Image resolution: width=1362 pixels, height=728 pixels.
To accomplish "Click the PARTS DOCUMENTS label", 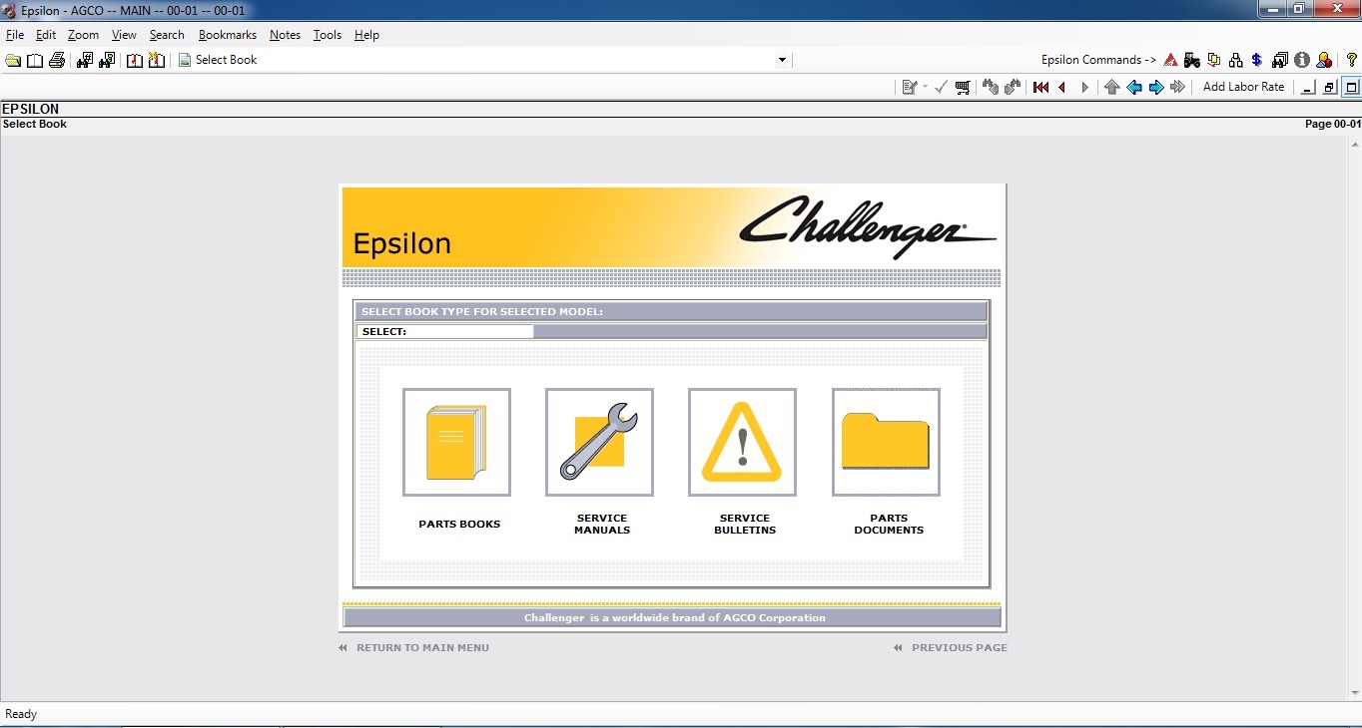I will (x=889, y=524).
